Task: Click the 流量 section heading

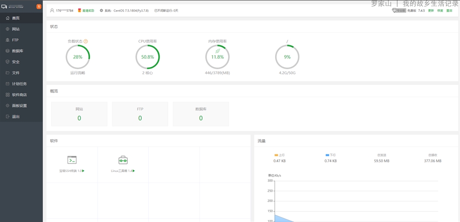Action: tap(262, 141)
